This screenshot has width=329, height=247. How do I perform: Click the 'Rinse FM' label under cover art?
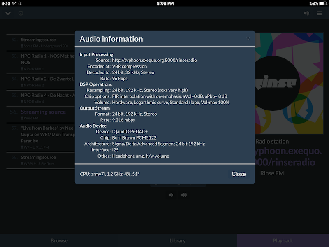click(272, 173)
